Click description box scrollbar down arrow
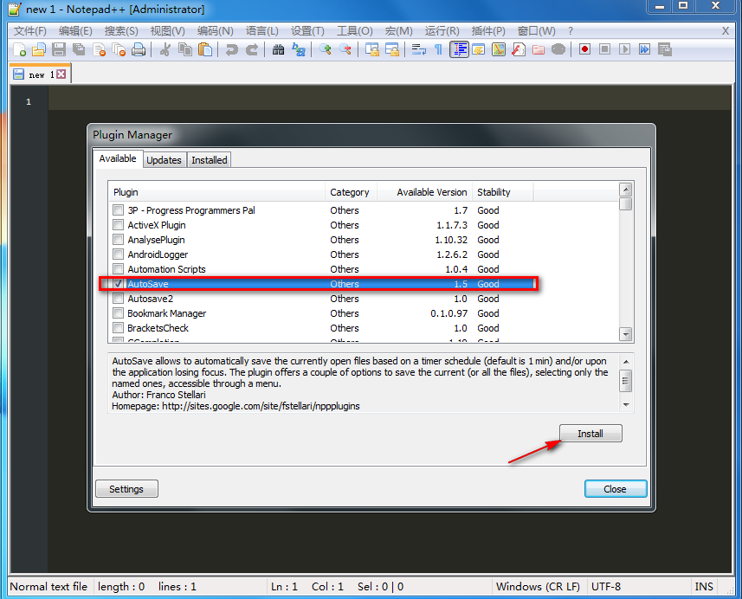 pyautogui.click(x=626, y=405)
